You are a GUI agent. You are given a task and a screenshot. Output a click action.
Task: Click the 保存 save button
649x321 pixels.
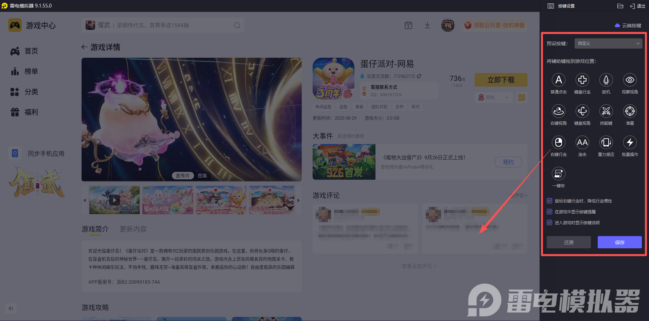pyautogui.click(x=619, y=242)
